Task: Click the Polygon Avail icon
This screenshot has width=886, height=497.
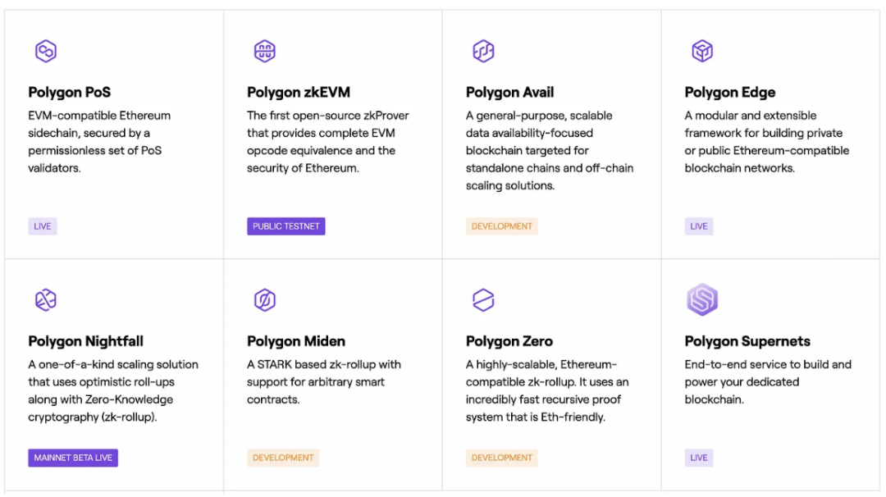Action: tap(483, 52)
